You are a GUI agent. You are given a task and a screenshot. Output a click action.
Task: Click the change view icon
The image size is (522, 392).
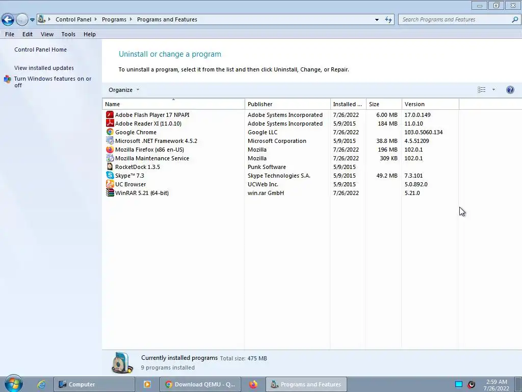click(x=481, y=90)
